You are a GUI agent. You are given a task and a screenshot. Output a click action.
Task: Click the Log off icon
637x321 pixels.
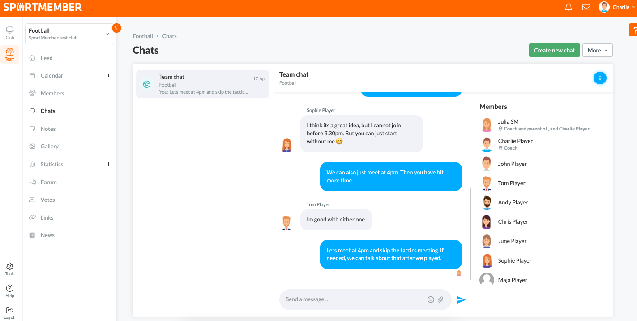[10, 312]
